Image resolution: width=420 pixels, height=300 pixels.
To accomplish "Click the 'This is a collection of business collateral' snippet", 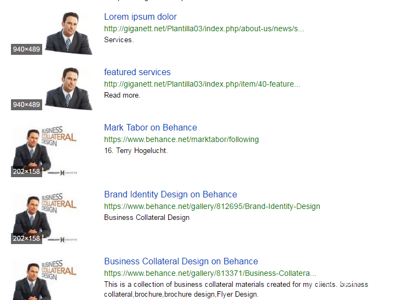I will (236, 289).
